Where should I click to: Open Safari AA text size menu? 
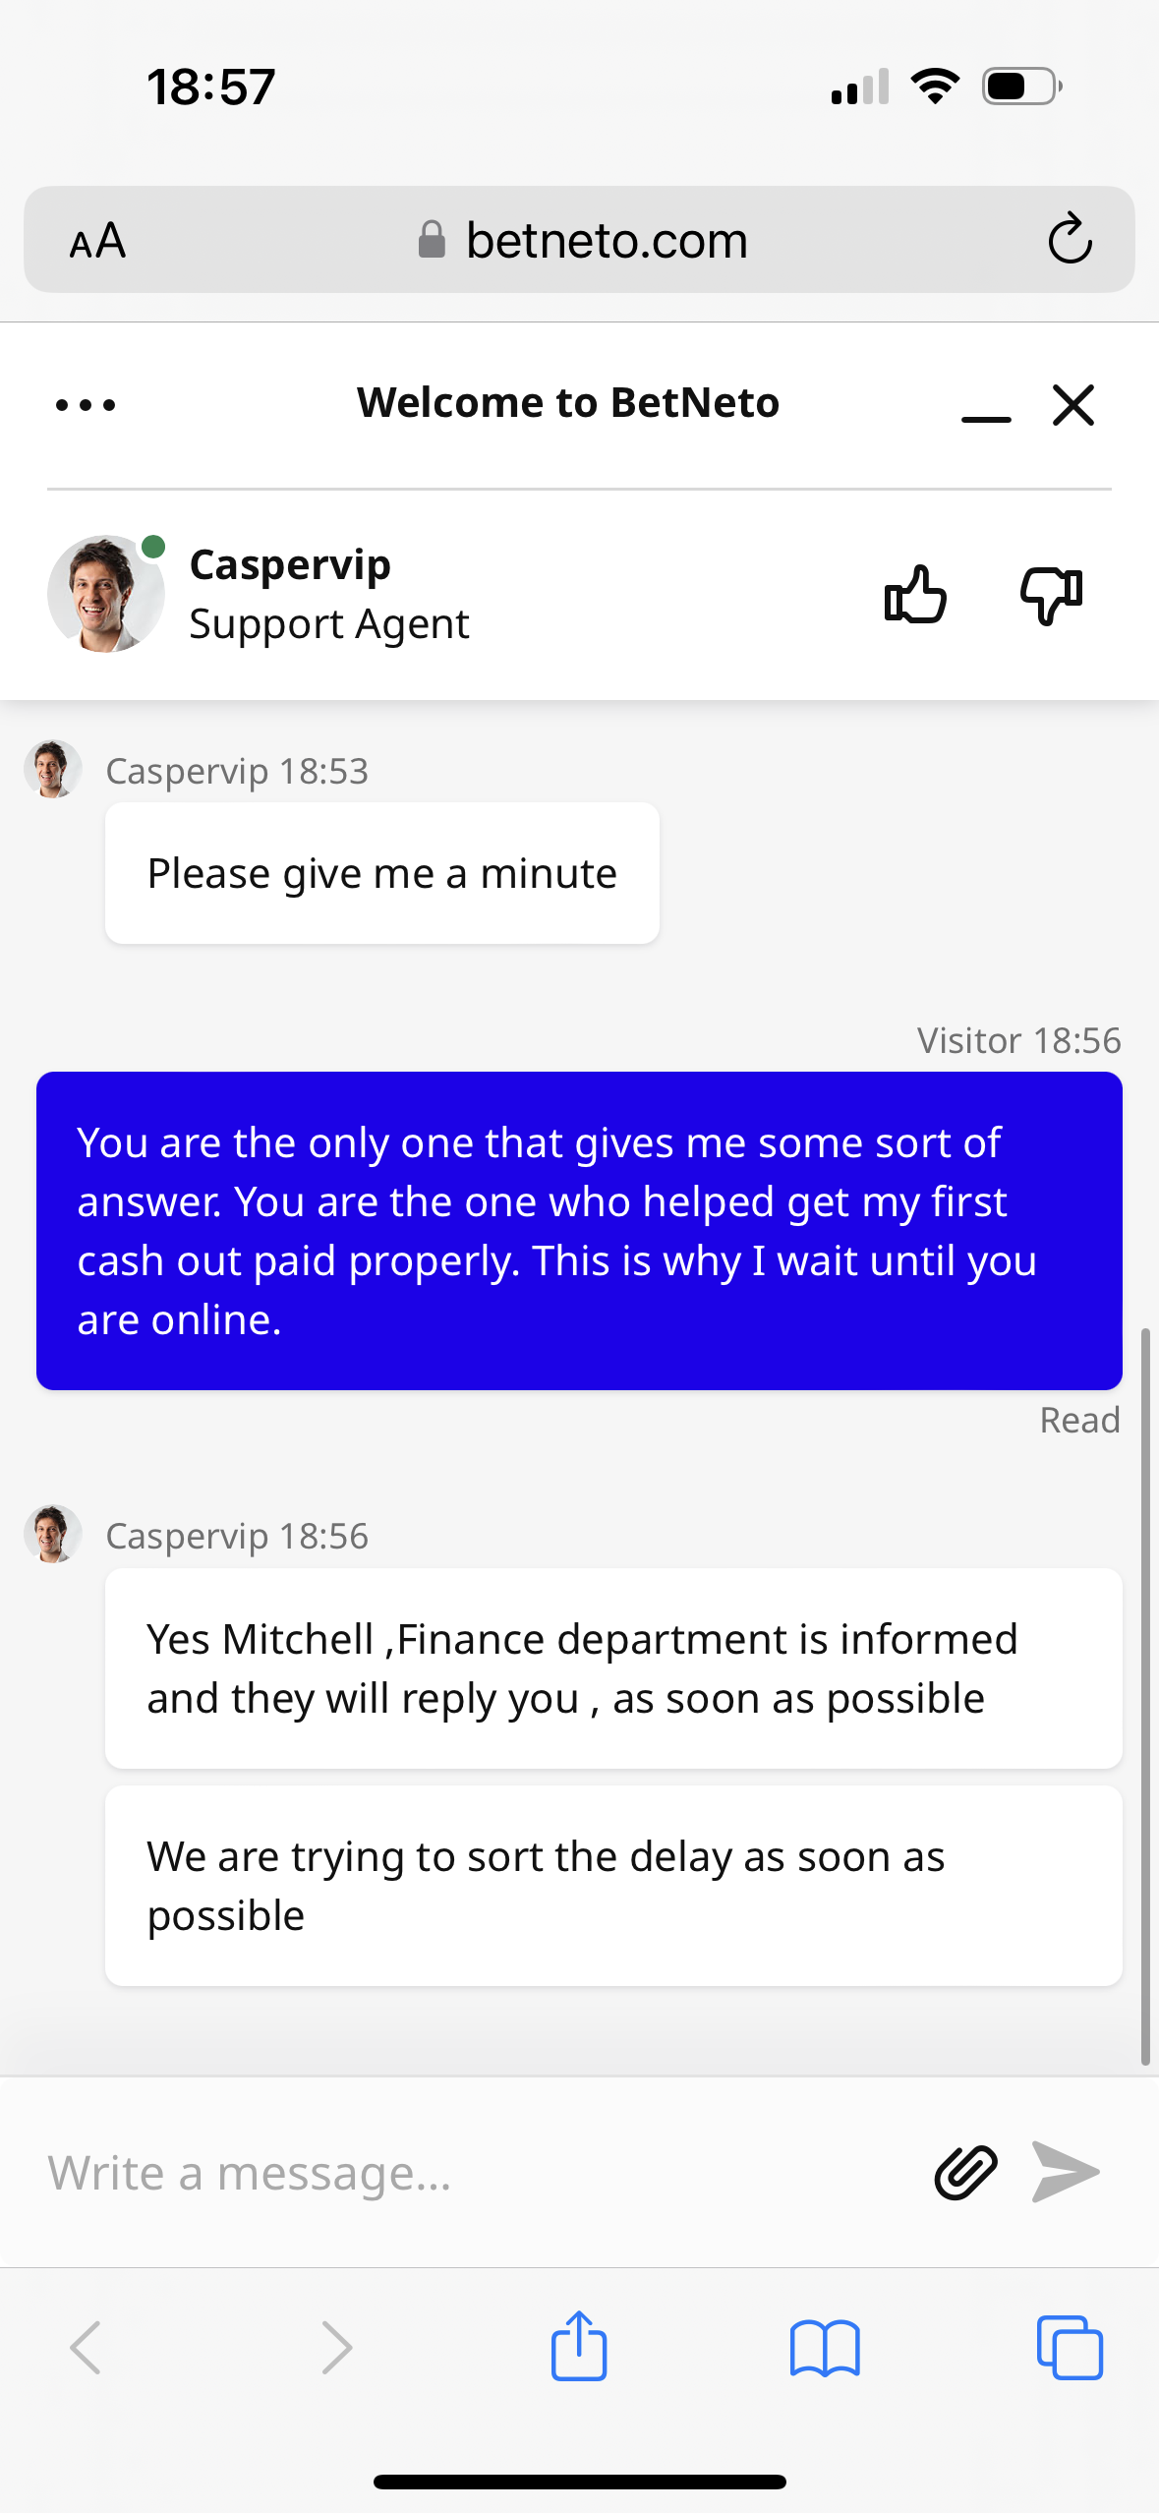click(97, 240)
